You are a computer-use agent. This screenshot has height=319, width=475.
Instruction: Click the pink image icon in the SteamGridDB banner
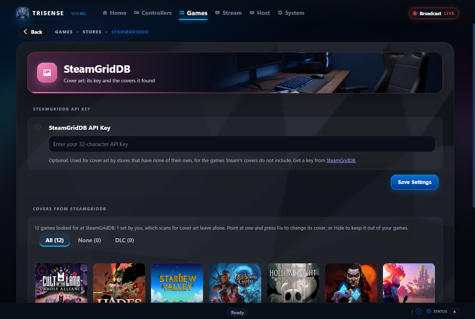[47, 73]
